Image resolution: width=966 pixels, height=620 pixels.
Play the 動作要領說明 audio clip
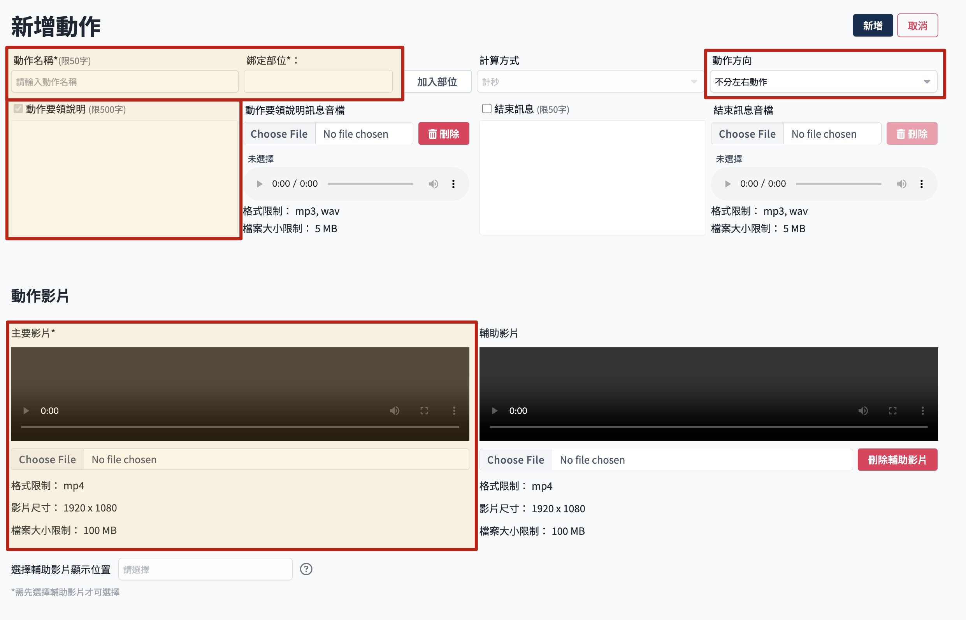pyautogui.click(x=260, y=184)
